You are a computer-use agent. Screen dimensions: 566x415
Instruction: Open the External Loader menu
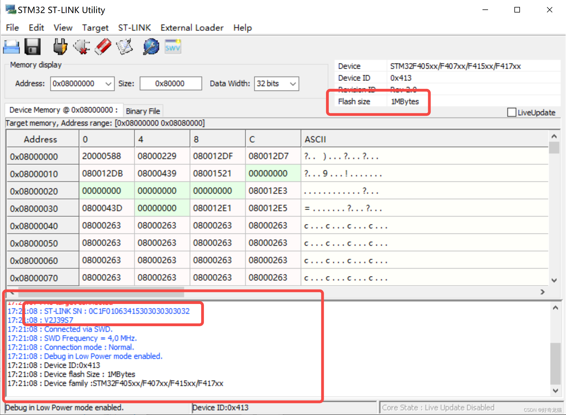tap(192, 27)
